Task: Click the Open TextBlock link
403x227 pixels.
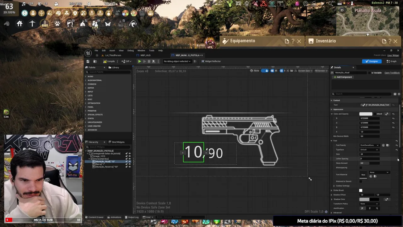Action: click(x=392, y=73)
